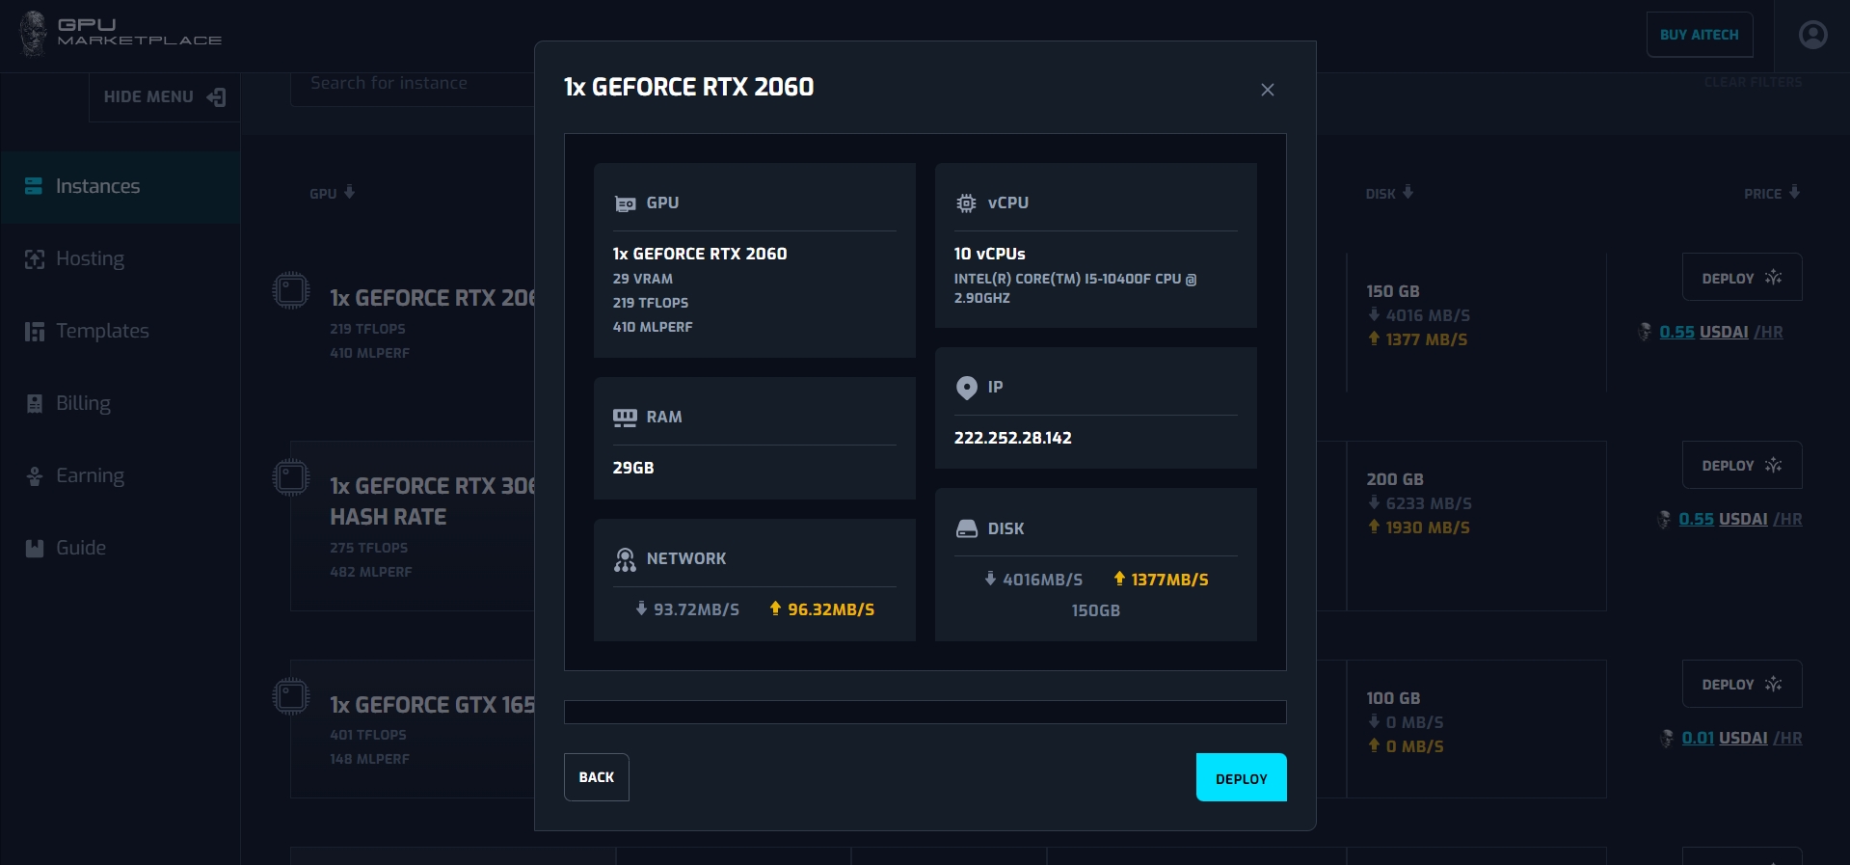Click the vCPU processor icon in dialog
This screenshot has height=865, width=1850.
click(x=966, y=203)
